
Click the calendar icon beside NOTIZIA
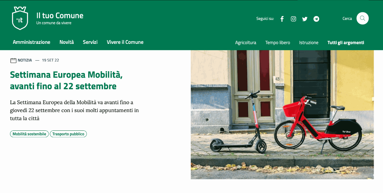coord(13,60)
